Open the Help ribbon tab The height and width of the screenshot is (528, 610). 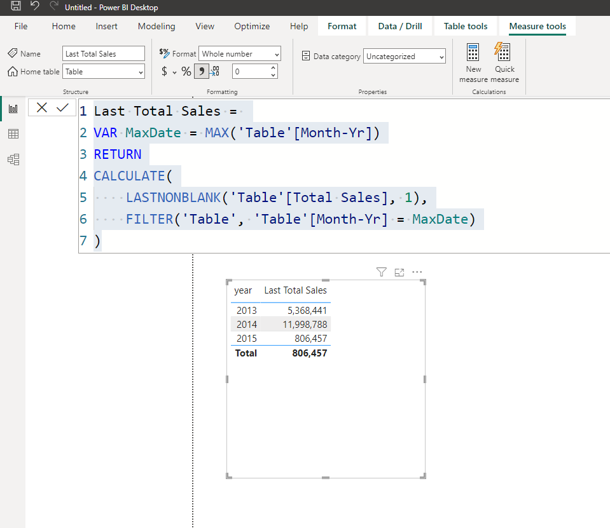(x=299, y=26)
